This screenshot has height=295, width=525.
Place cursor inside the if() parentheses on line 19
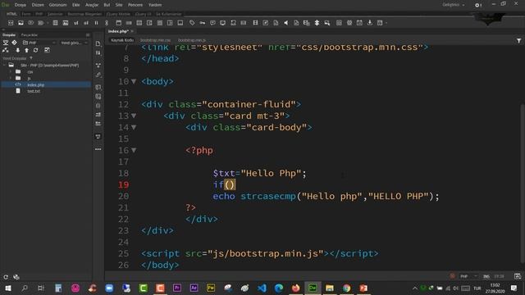[x=230, y=184]
